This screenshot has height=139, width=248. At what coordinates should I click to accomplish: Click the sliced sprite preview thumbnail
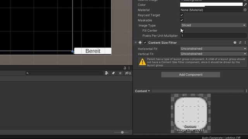click(191, 113)
